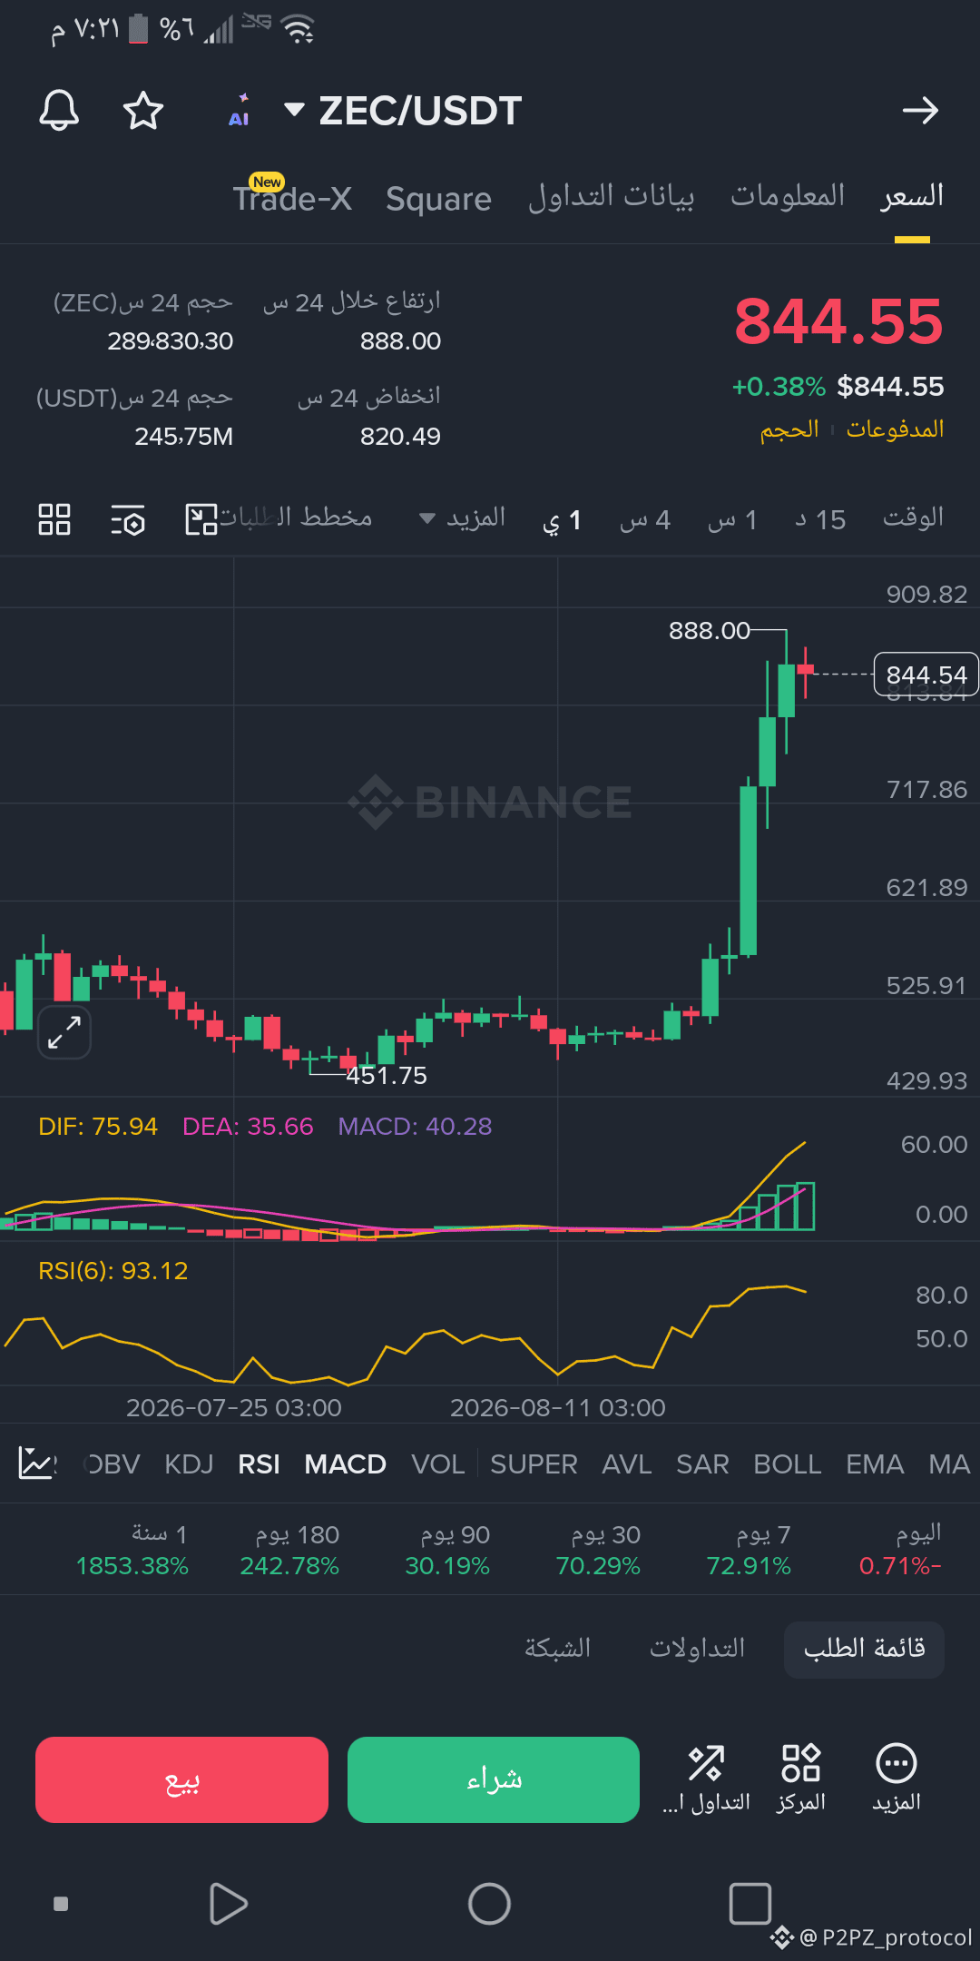
Task: Open بيانات التداول tab
Action: [612, 196]
